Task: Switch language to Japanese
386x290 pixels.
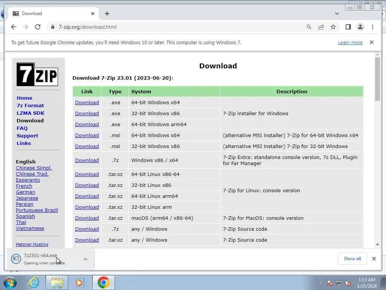Action: click(x=27, y=198)
